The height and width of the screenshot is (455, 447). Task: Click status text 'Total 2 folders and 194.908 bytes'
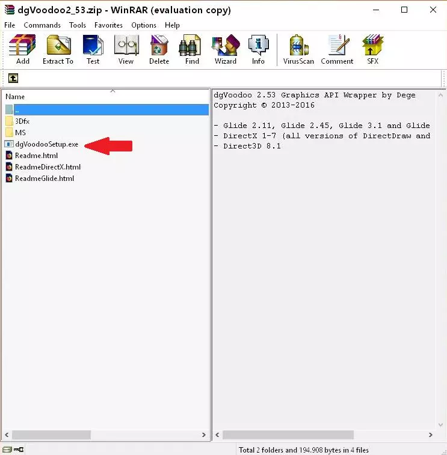tap(304, 450)
